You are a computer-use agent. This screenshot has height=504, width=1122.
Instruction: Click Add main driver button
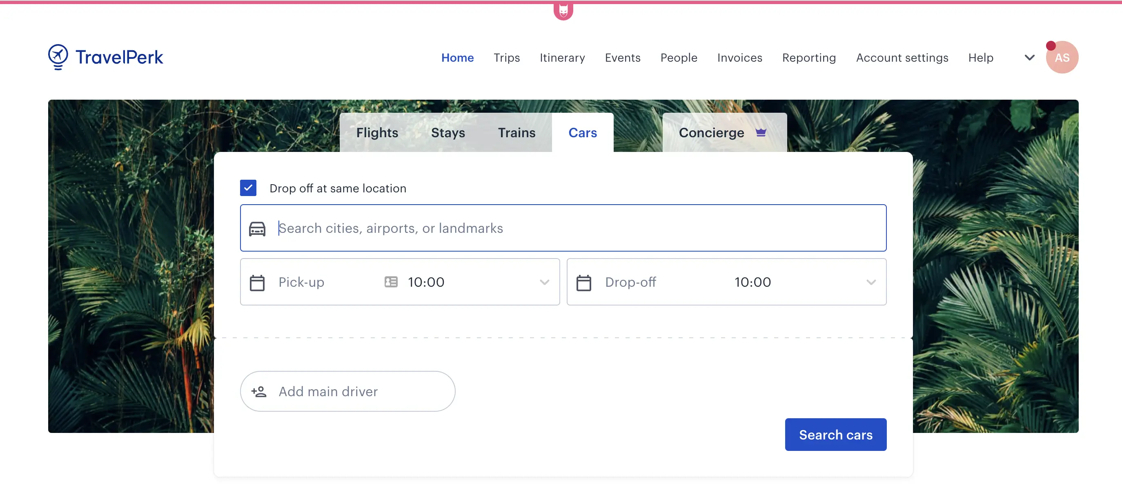347,391
